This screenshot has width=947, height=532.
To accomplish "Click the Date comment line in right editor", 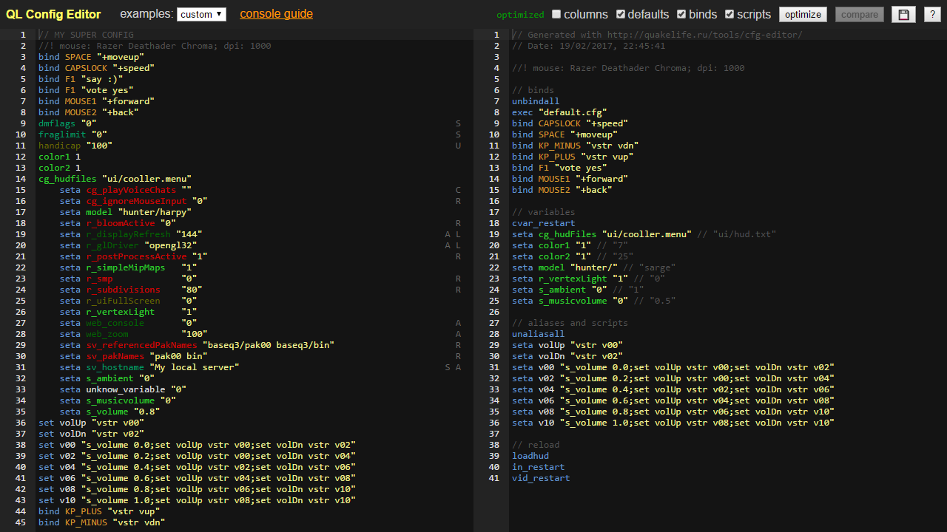I will (x=588, y=46).
